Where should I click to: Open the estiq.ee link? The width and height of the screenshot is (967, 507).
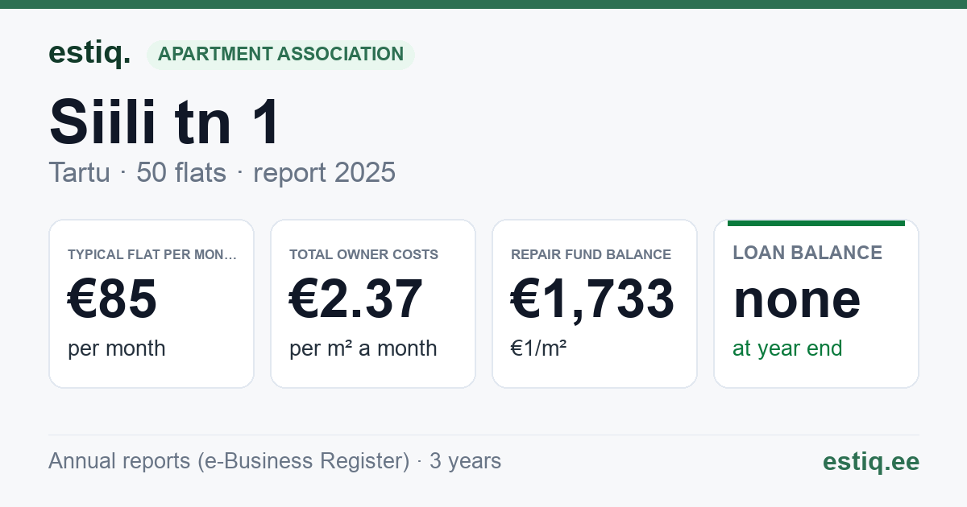(x=871, y=461)
